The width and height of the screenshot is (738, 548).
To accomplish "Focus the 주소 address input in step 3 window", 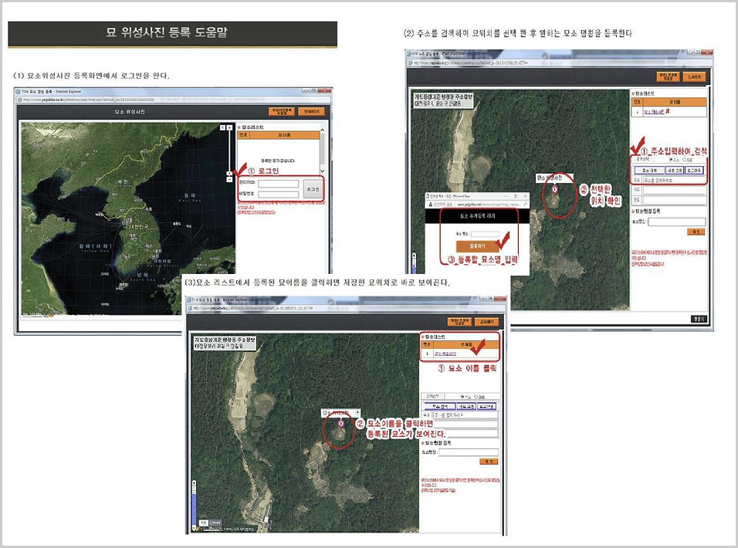I will tap(465, 415).
